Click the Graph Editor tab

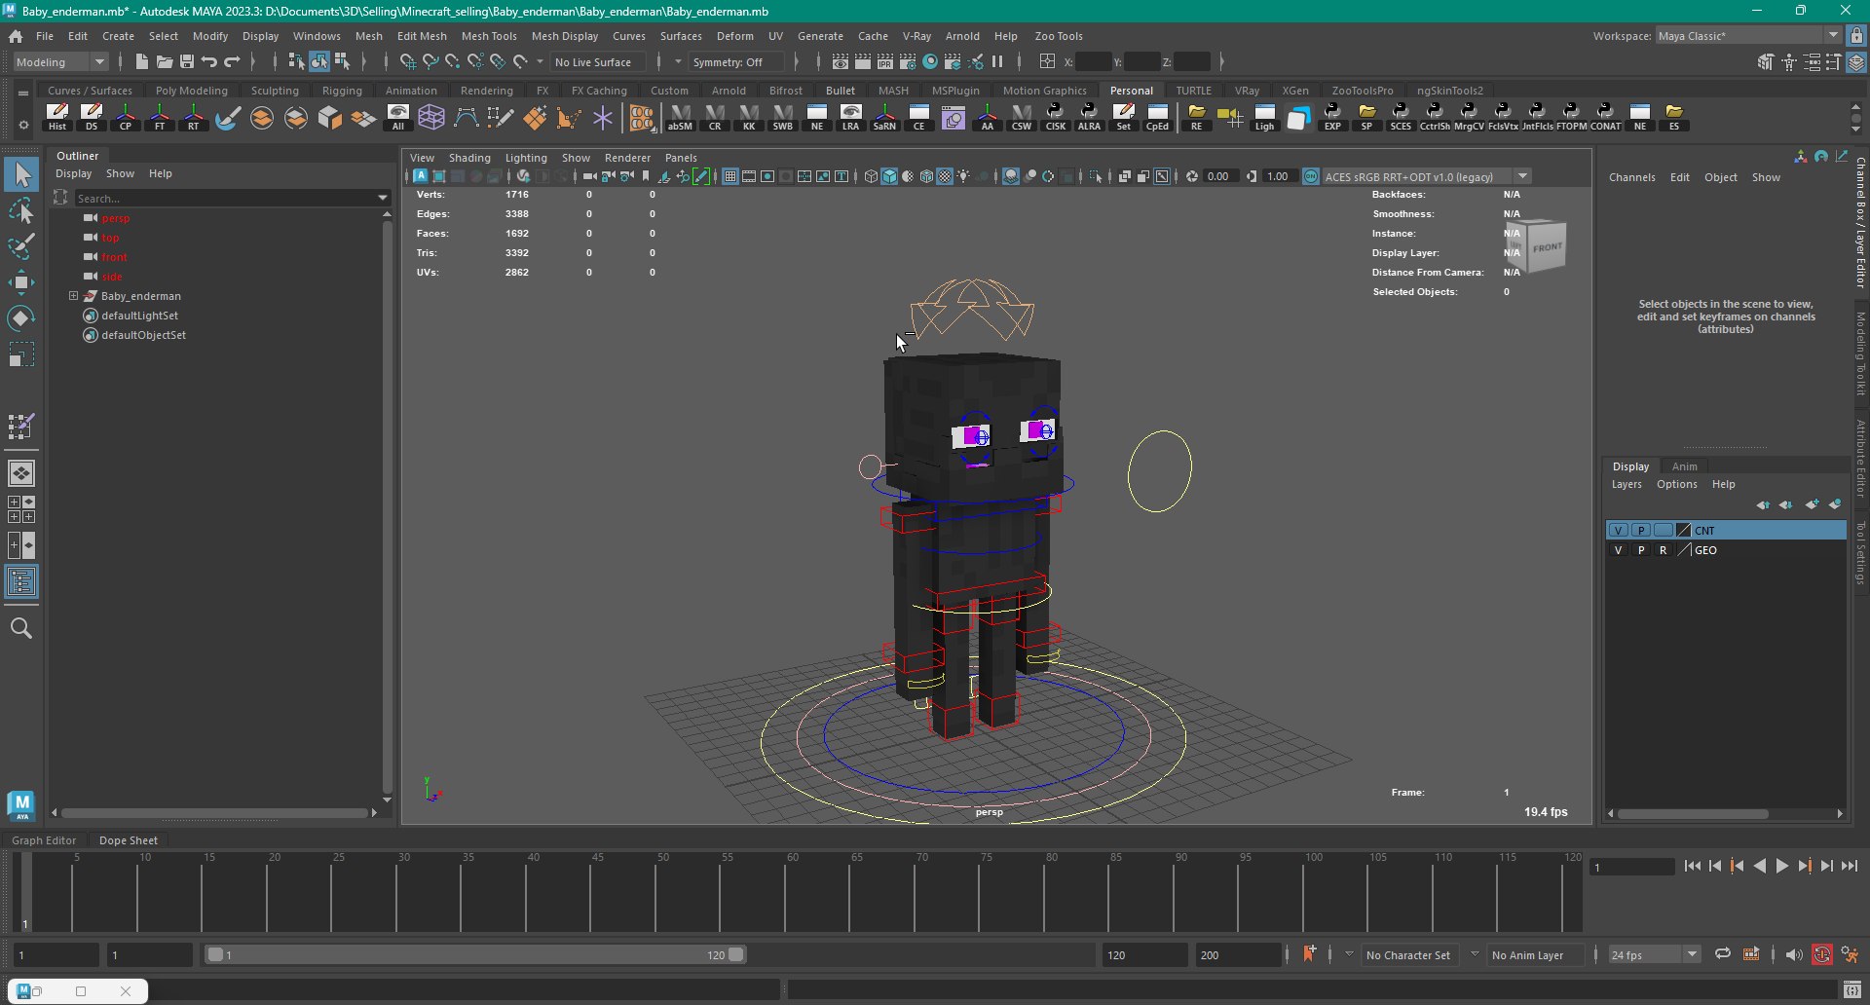44,840
